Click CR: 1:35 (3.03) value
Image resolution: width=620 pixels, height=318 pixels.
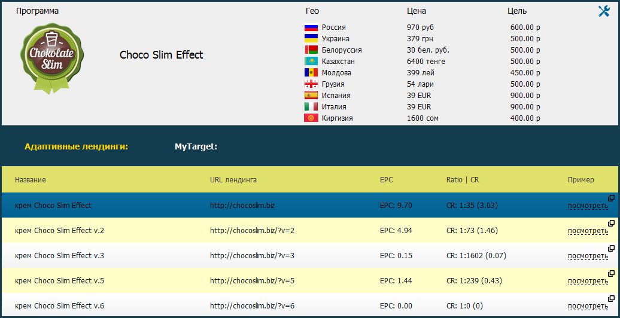click(x=472, y=206)
